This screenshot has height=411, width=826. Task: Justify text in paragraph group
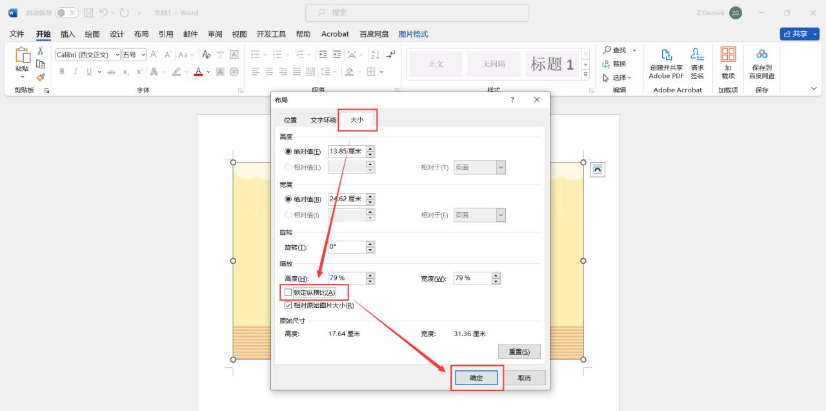[297, 72]
